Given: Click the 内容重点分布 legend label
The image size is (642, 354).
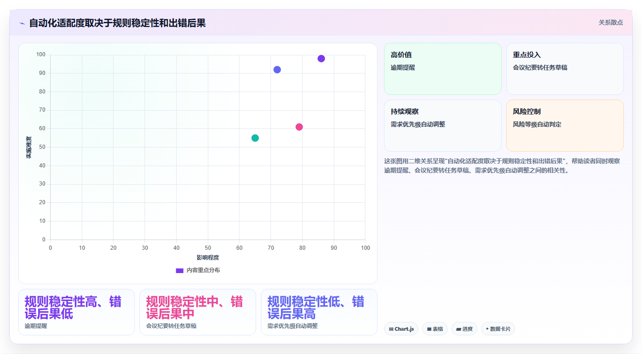Looking at the screenshot, I should (x=203, y=270).
